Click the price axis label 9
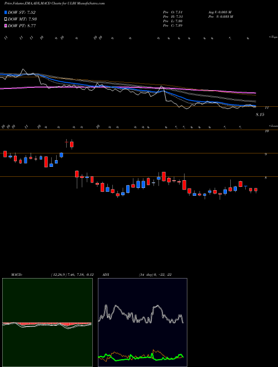Image resolution: width=278 pixels, height=367 pixels. 266,155
